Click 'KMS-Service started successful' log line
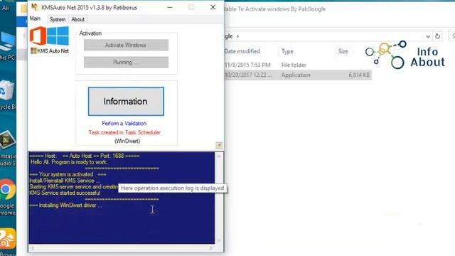Viewport: 455px width, 256px height. click(65, 193)
